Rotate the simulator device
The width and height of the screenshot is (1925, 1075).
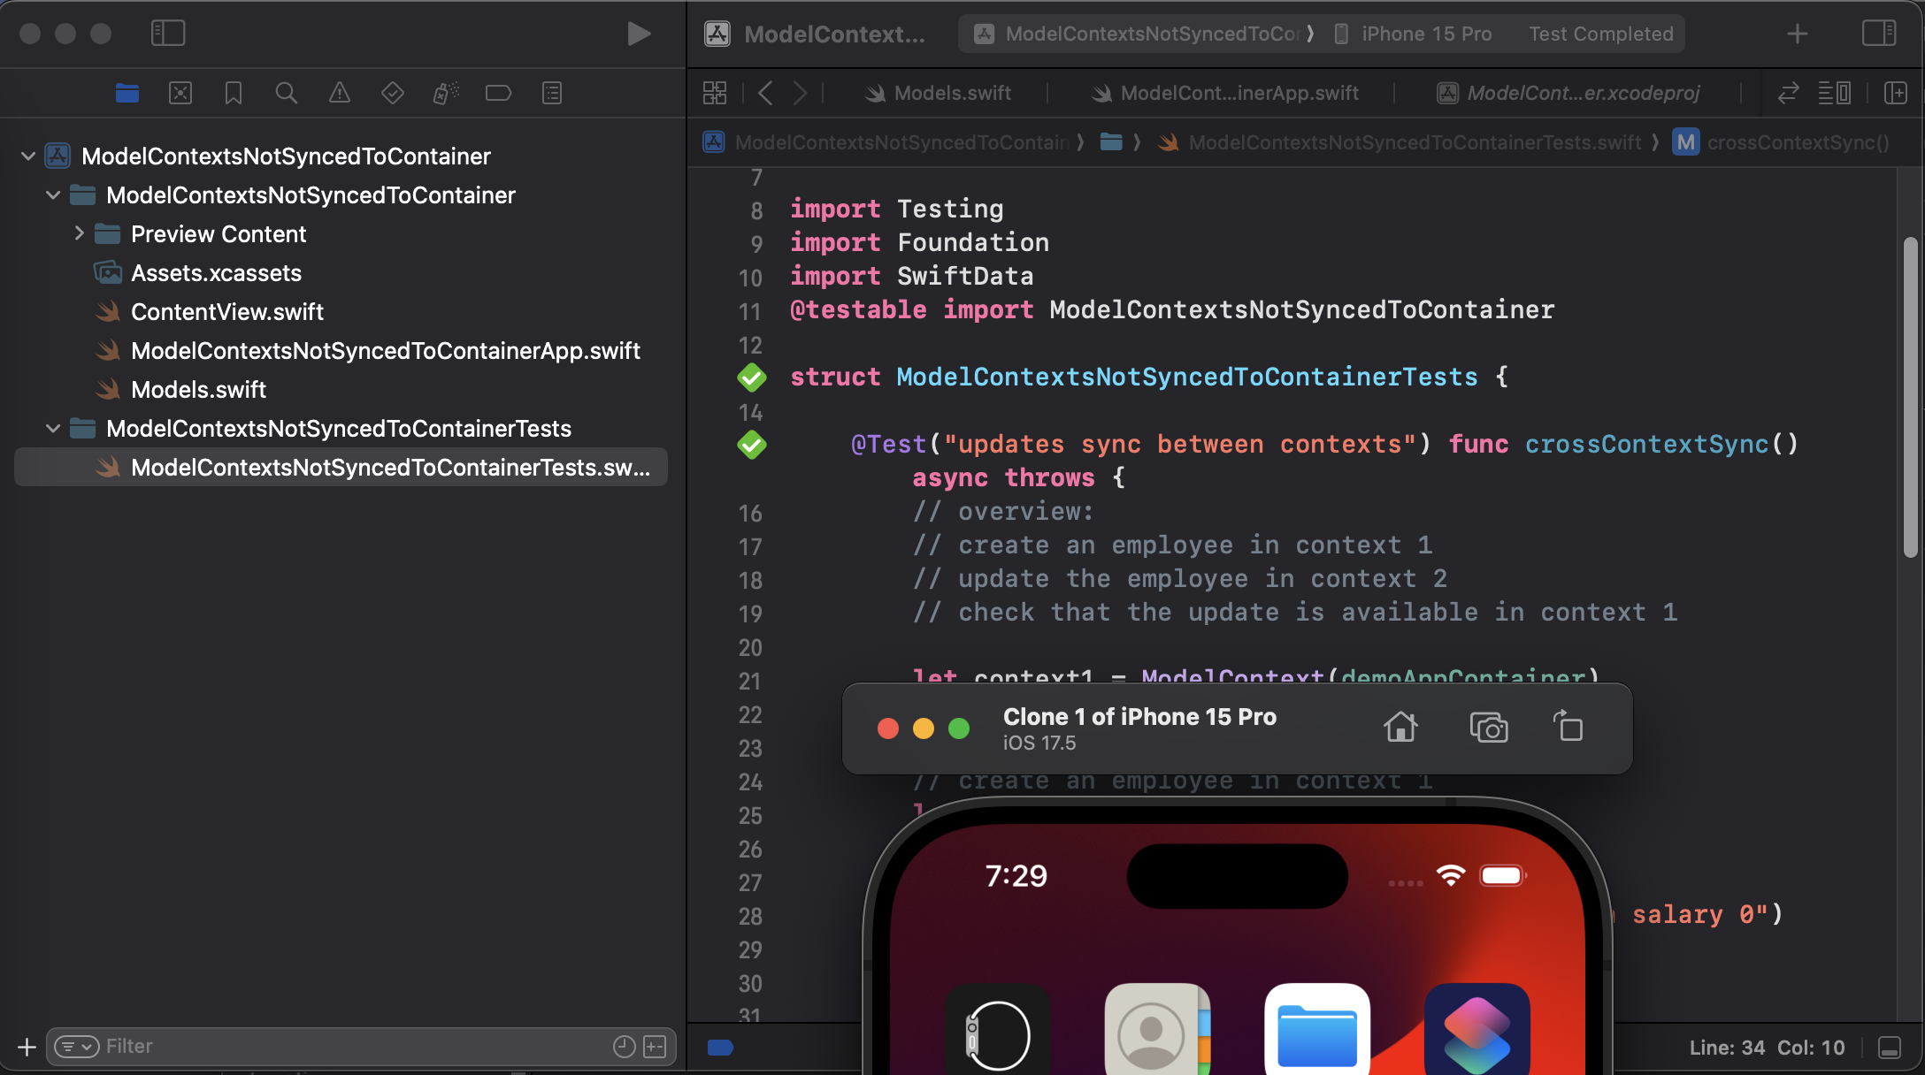coord(1568,727)
